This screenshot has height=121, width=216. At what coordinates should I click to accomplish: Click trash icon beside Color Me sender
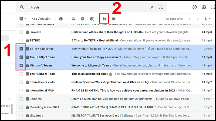tap(28, 99)
